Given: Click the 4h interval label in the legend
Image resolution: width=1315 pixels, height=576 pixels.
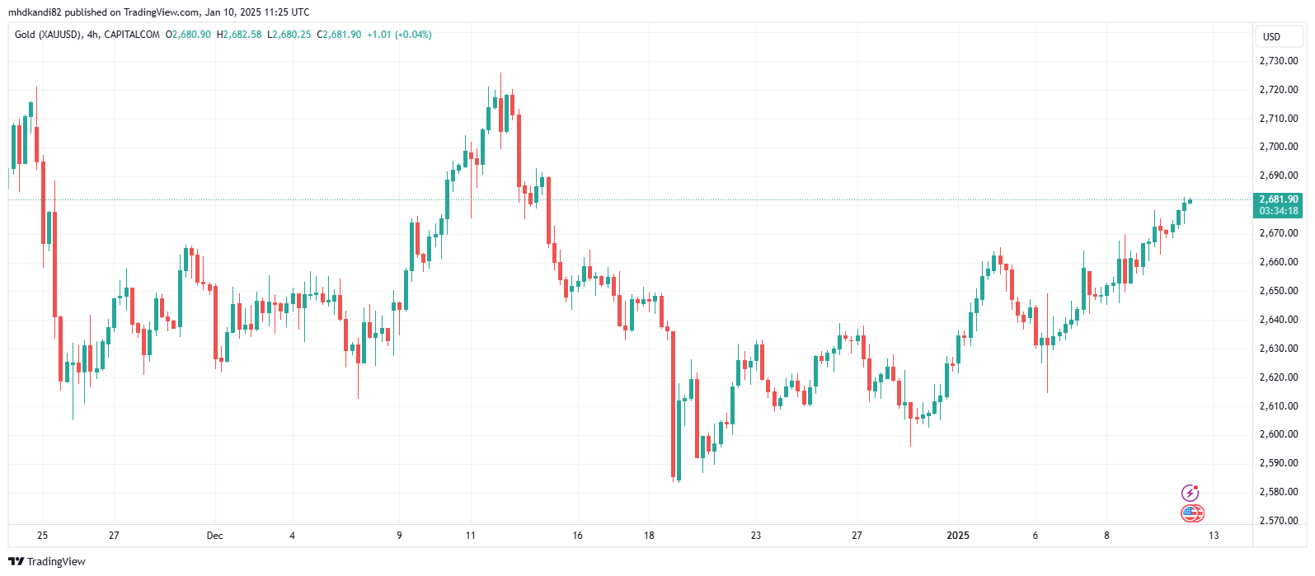Looking at the screenshot, I should [93, 35].
